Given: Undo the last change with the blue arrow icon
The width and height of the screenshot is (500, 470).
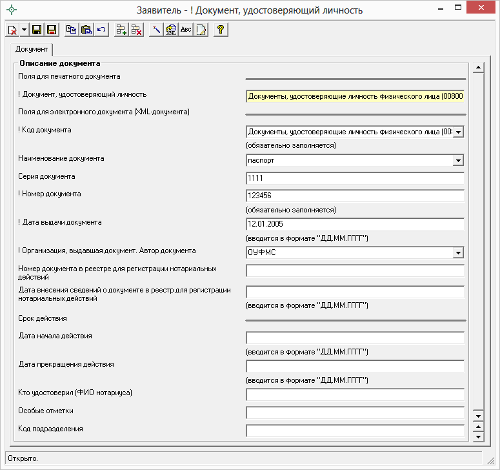Looking at the screenshot, I should tap(101, 30).
